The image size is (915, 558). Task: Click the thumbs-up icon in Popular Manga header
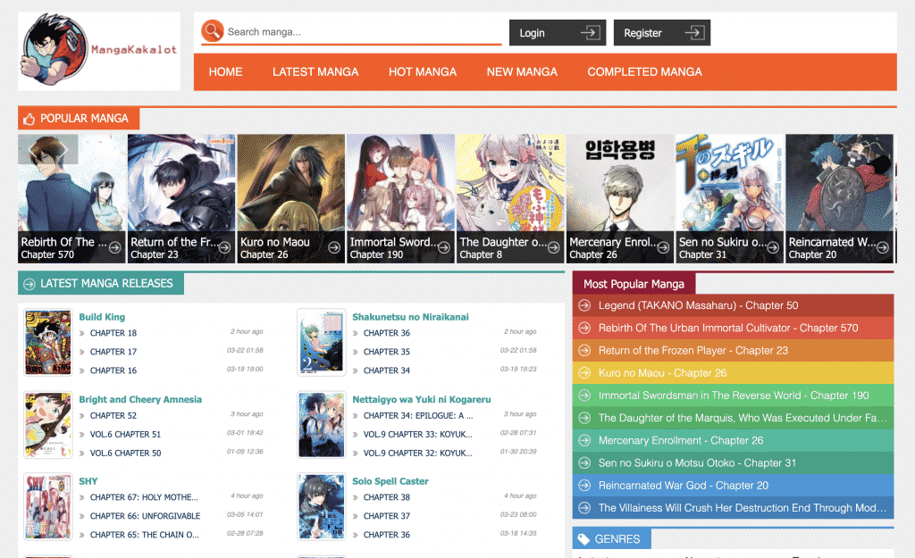pos(29,119)
